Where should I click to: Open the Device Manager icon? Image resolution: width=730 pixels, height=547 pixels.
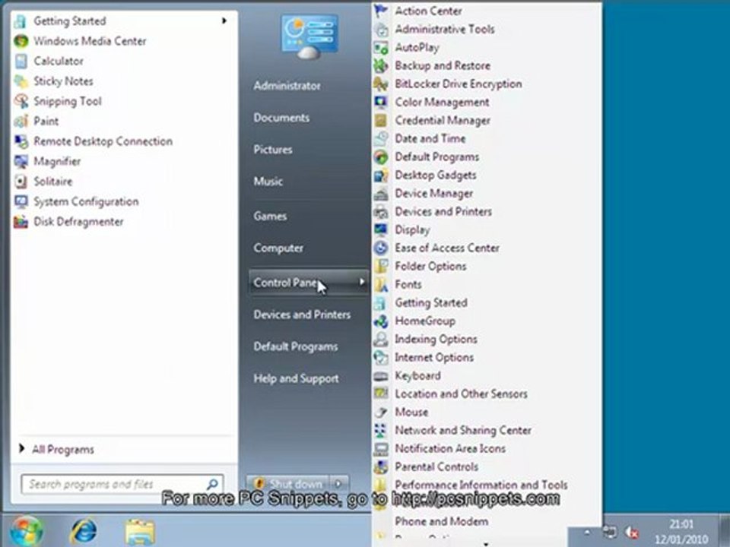coord(381,193)
